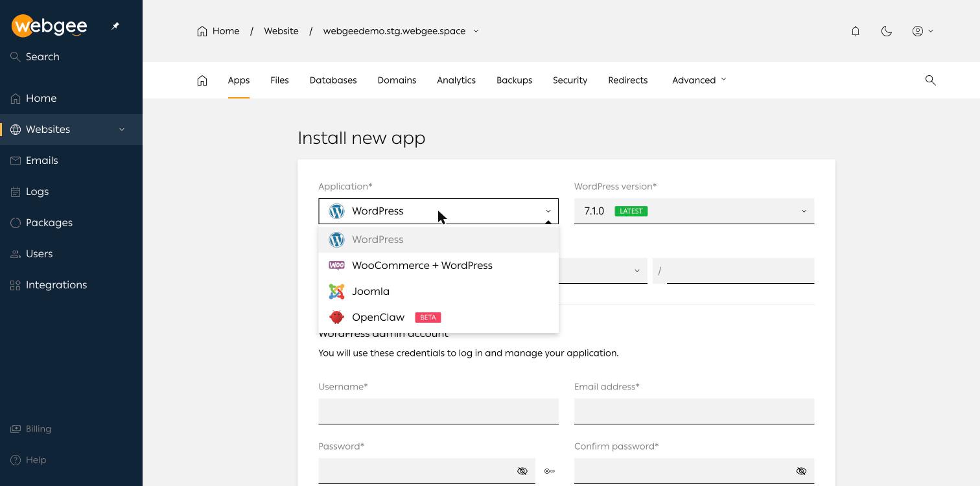Toggle the sidebar pin icon
The width and height of the screenshot is (980, 486).
click(x=115, y=26)
